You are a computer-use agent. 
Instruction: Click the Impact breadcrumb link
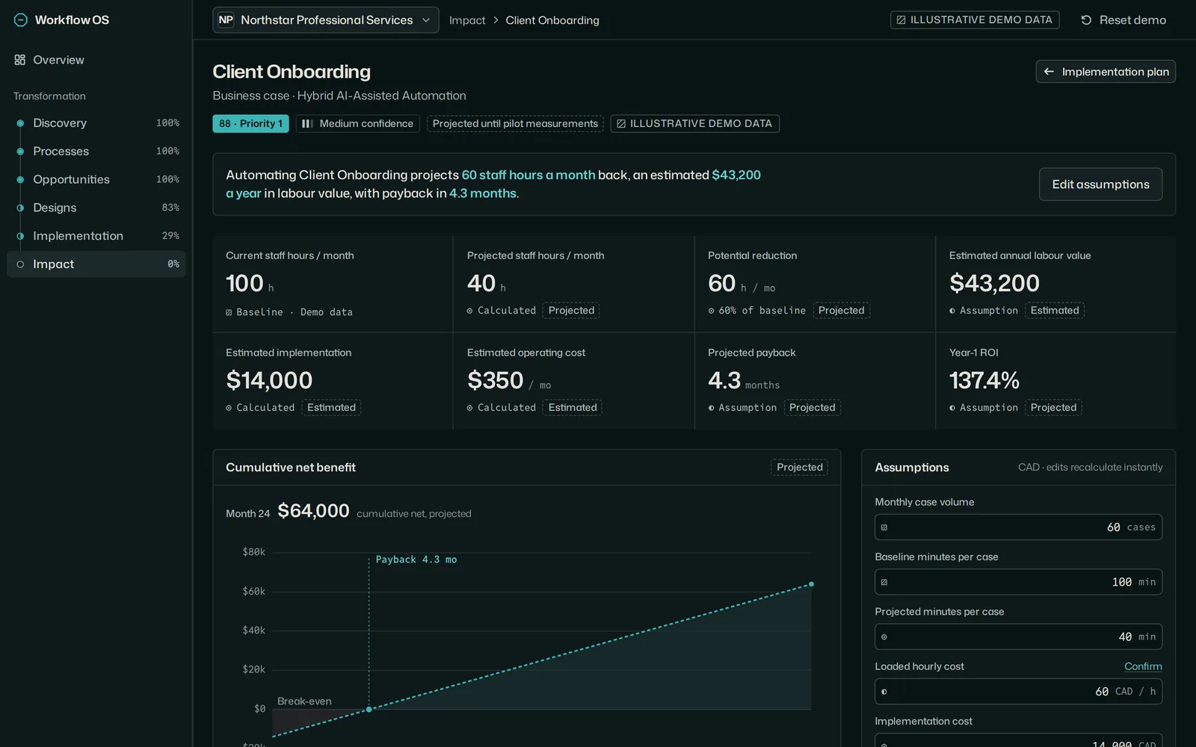(467, 20)
